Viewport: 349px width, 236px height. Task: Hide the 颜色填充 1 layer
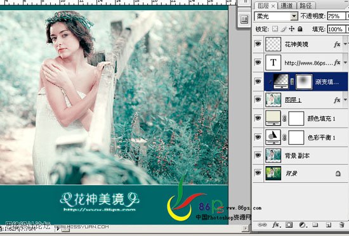tap(258, 118)
